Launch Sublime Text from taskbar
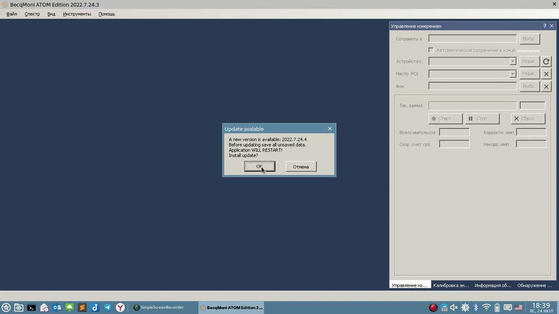Screen dimensions: 559x314 click(82, 307)
